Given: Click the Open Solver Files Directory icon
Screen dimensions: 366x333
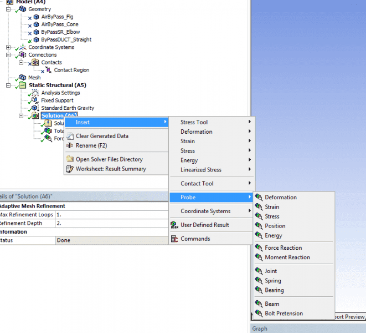Looking at the screenshot, I should (70, 159).
